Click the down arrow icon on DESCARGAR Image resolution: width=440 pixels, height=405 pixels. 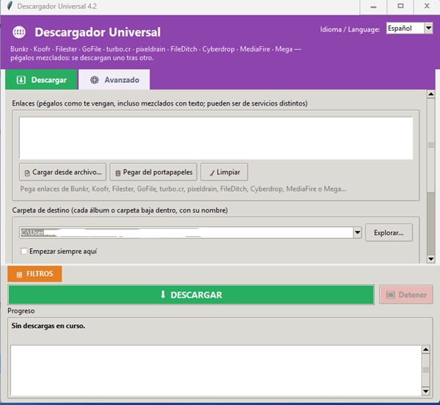(x=163, y=294)
